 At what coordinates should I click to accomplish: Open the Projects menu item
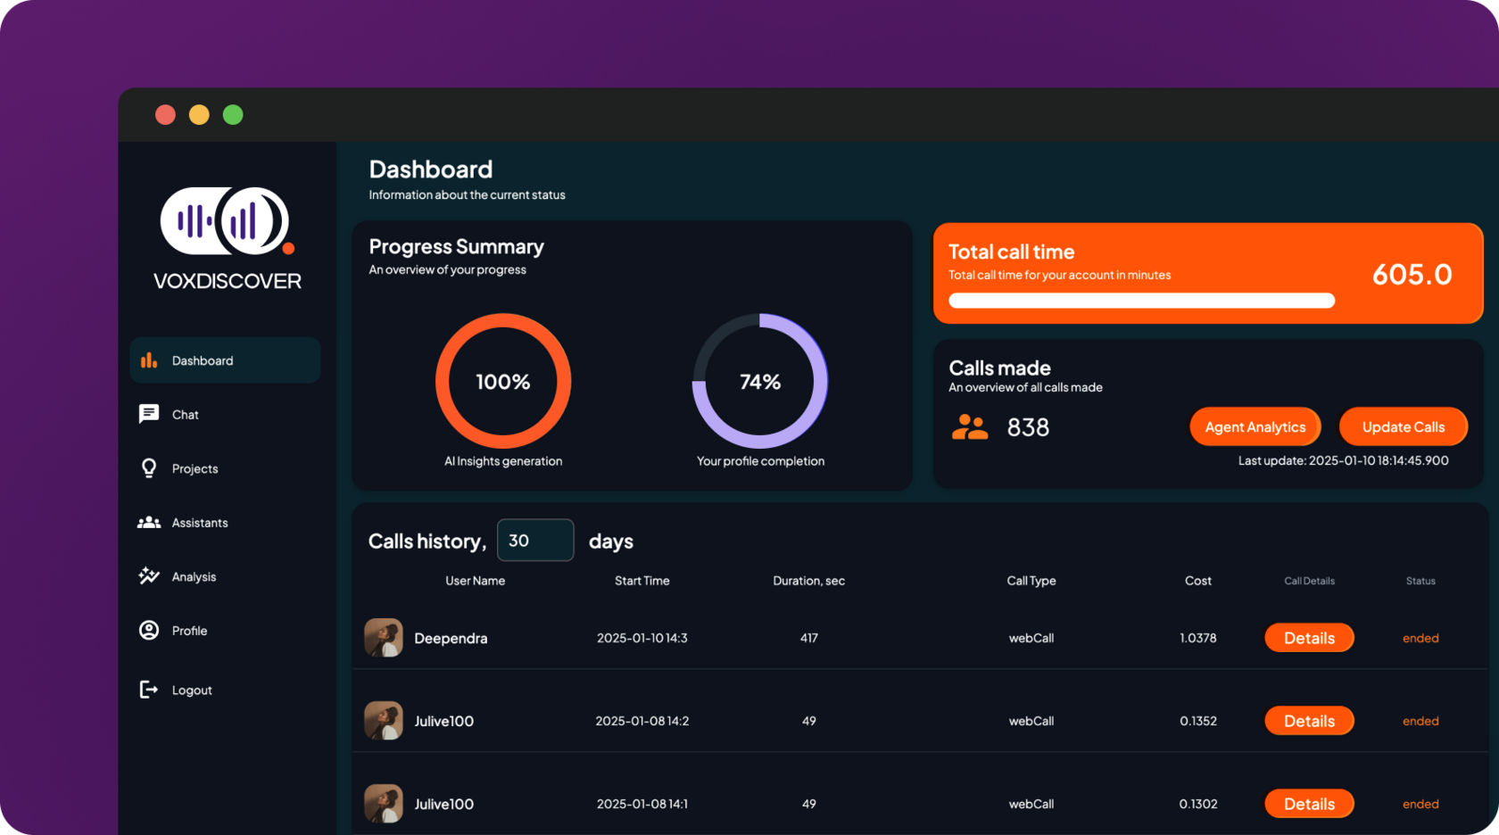coord(195,468)
